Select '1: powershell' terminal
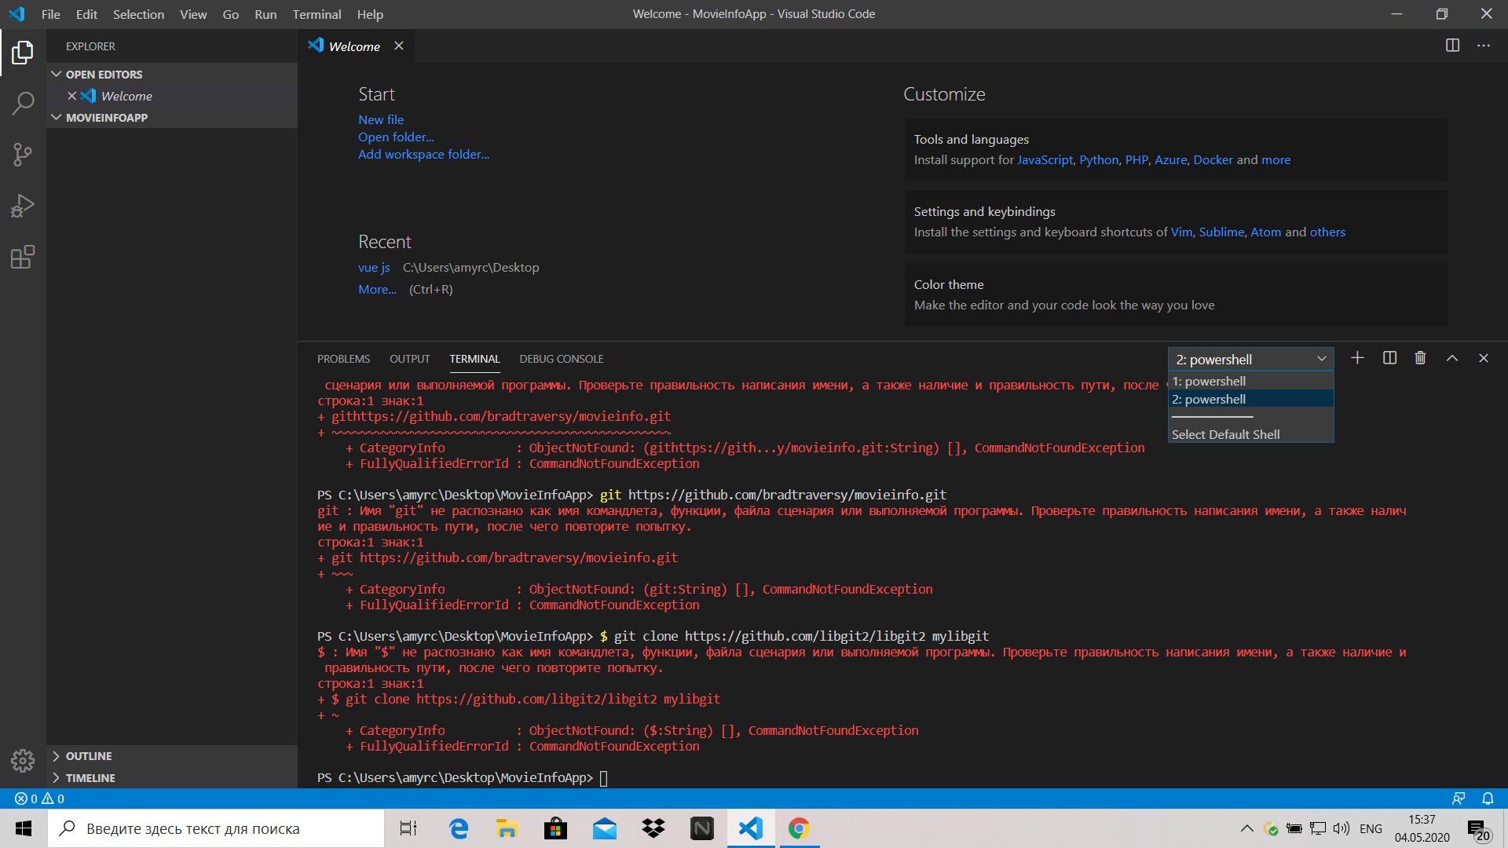 point(1250,381)
